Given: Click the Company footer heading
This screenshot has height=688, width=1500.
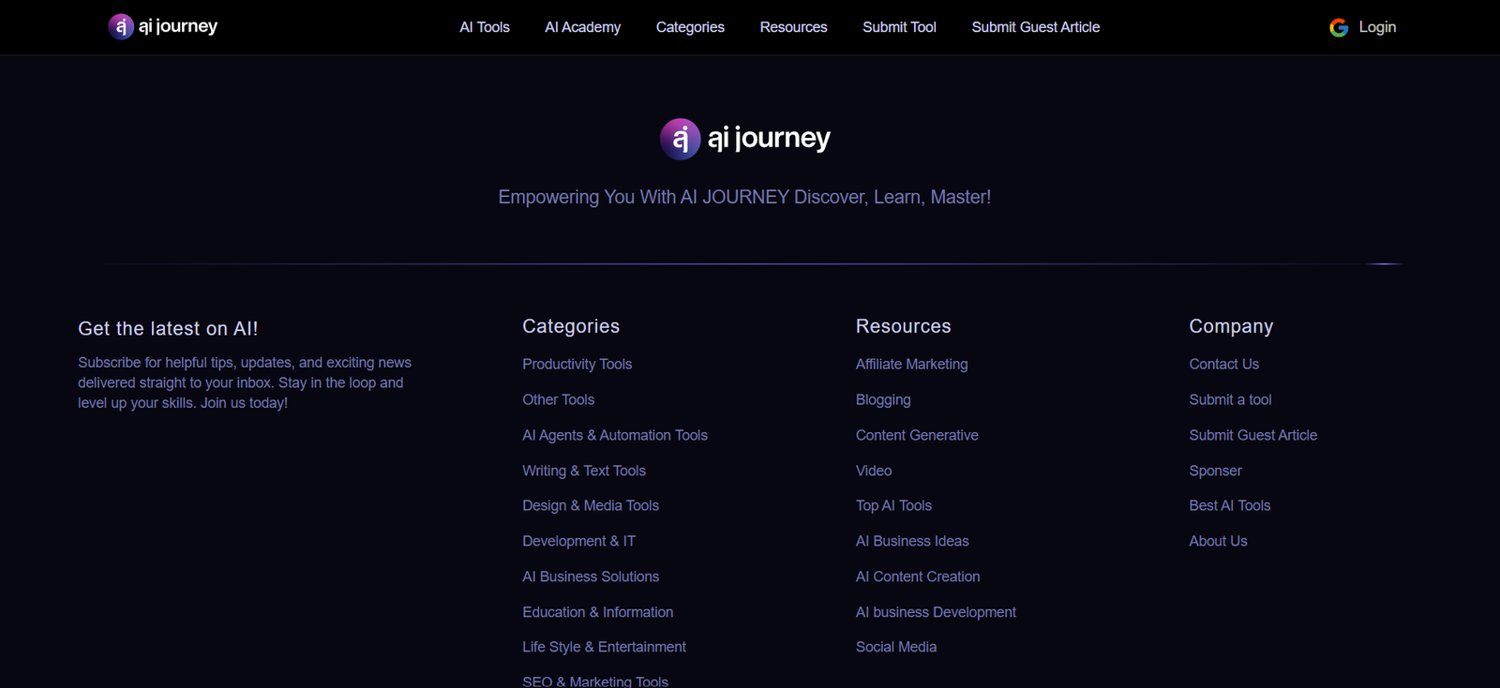Looking at the screenshot, I should tap(1232, 326).
